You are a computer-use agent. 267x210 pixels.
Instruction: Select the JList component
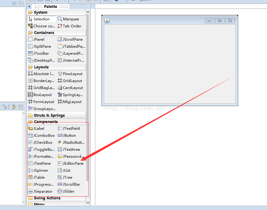coord(64,170)
